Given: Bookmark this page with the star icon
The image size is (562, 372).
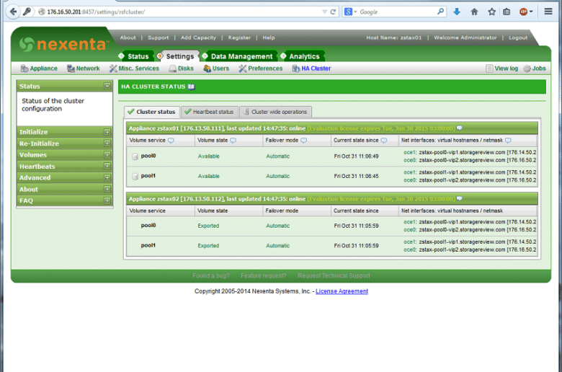Looking at the screenshot, I should tap(491, 12).
